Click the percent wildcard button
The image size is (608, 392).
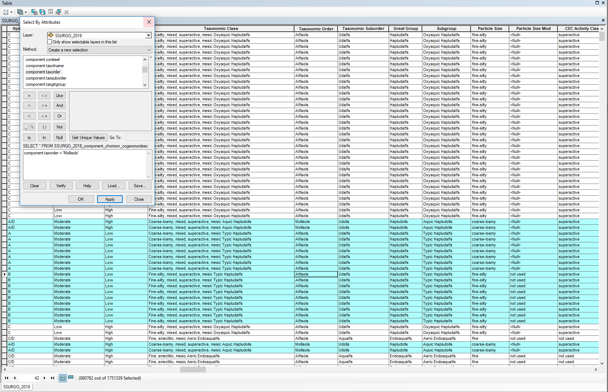point(32,127)
